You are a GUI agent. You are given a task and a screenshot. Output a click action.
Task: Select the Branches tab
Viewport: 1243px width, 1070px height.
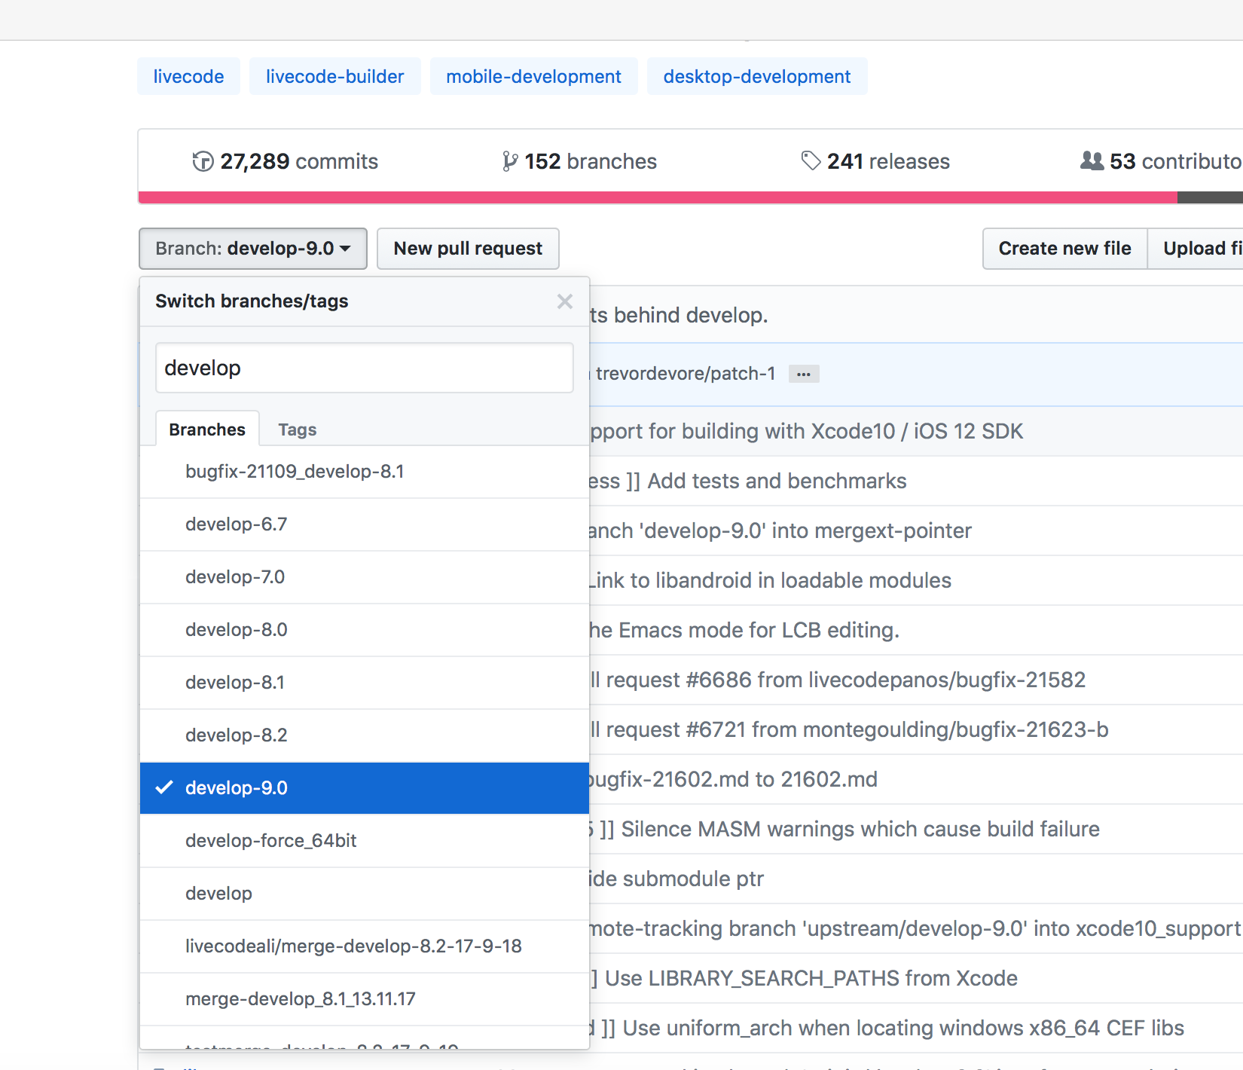[x=207, y=430]
